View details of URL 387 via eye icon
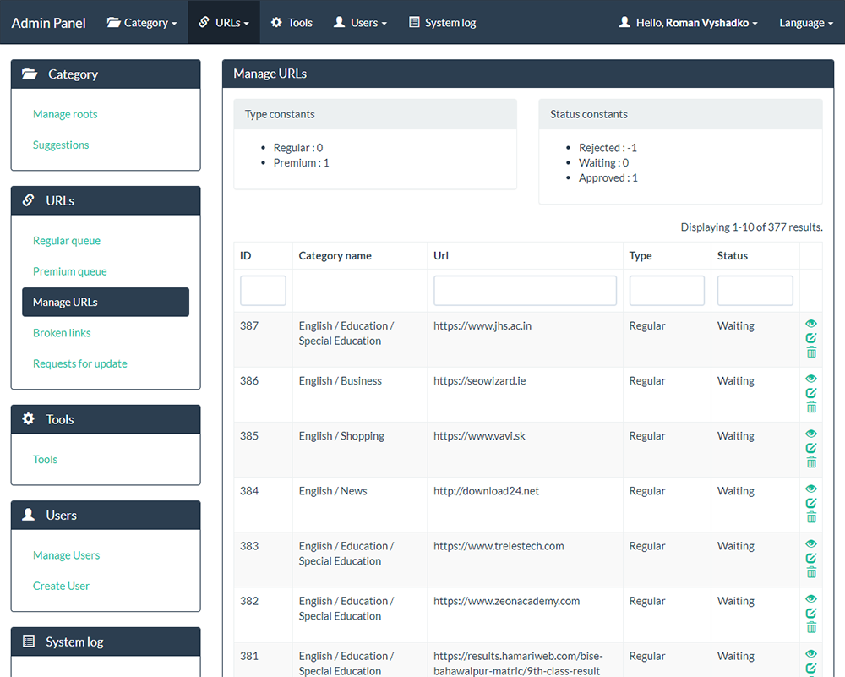This screenshot has width=845, height=677. click(811, 323)
